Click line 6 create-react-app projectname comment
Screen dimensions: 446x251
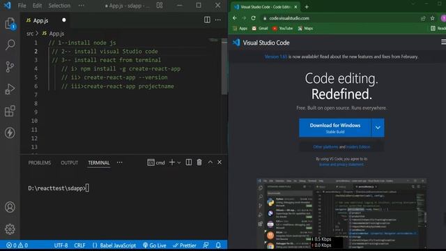pyautogui.click(x=118, y=86)
